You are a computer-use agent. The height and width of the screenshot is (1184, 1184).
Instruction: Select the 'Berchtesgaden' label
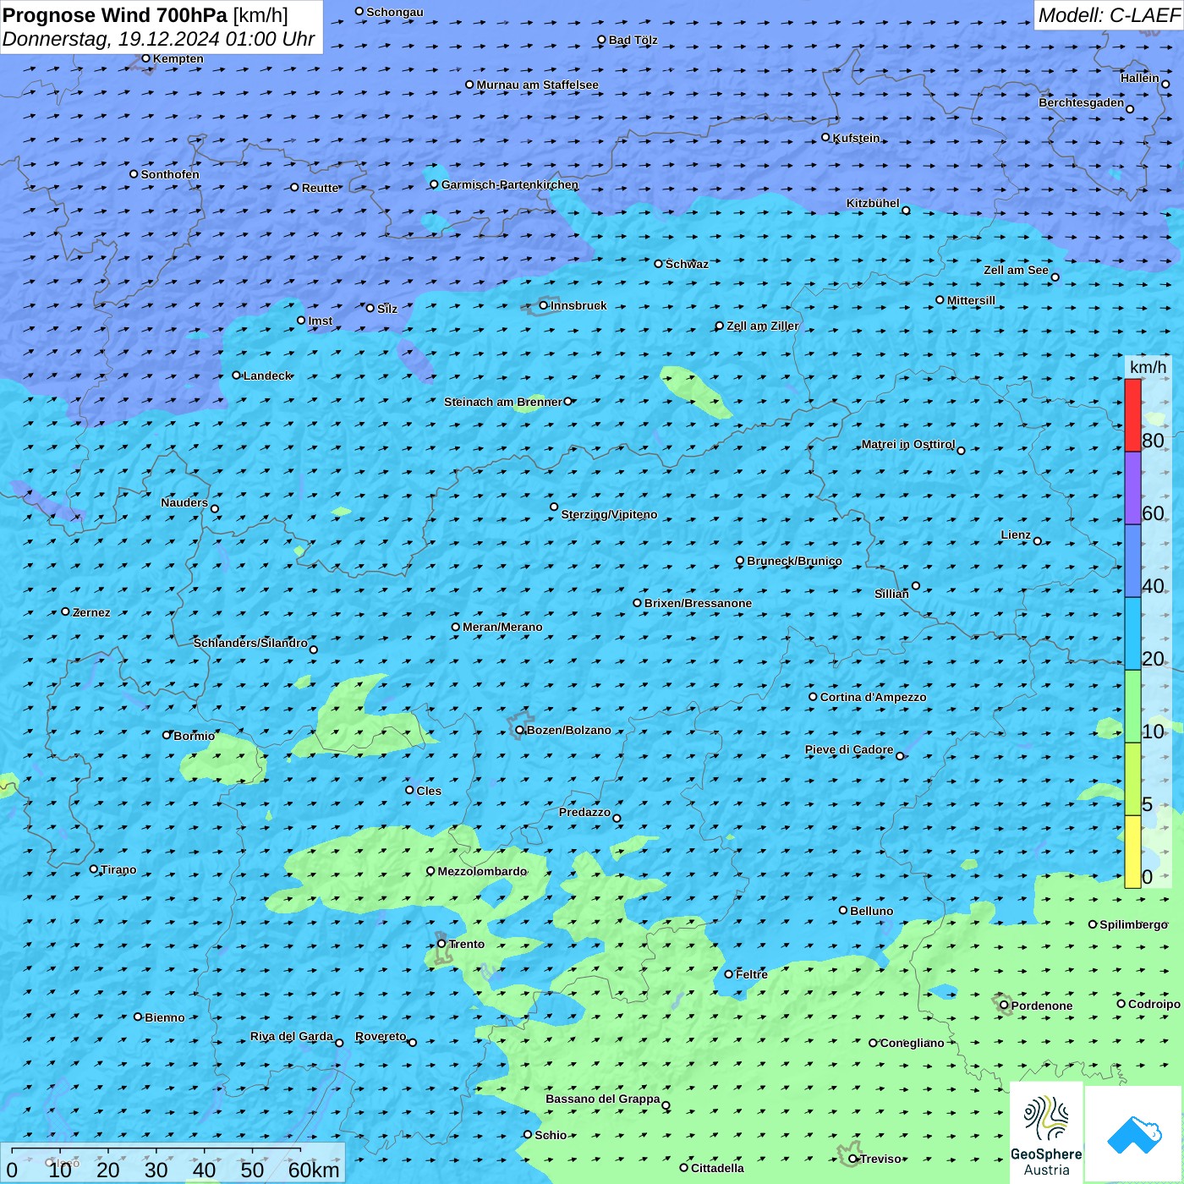click(x=1082, y=102)
